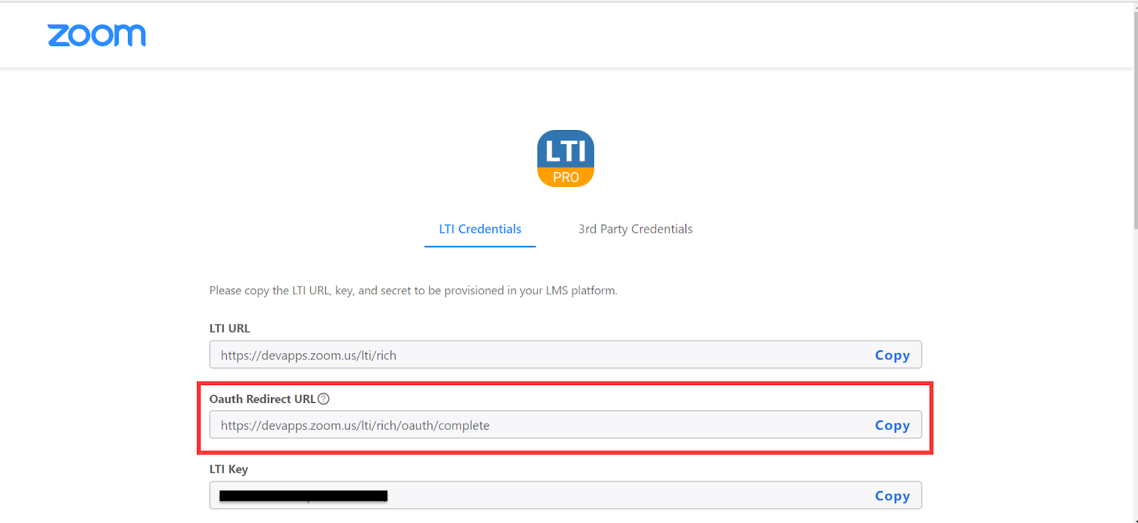Open the Oauth Redirect URL help icon
Screen dimensions: 1138x523
(324, 399)
